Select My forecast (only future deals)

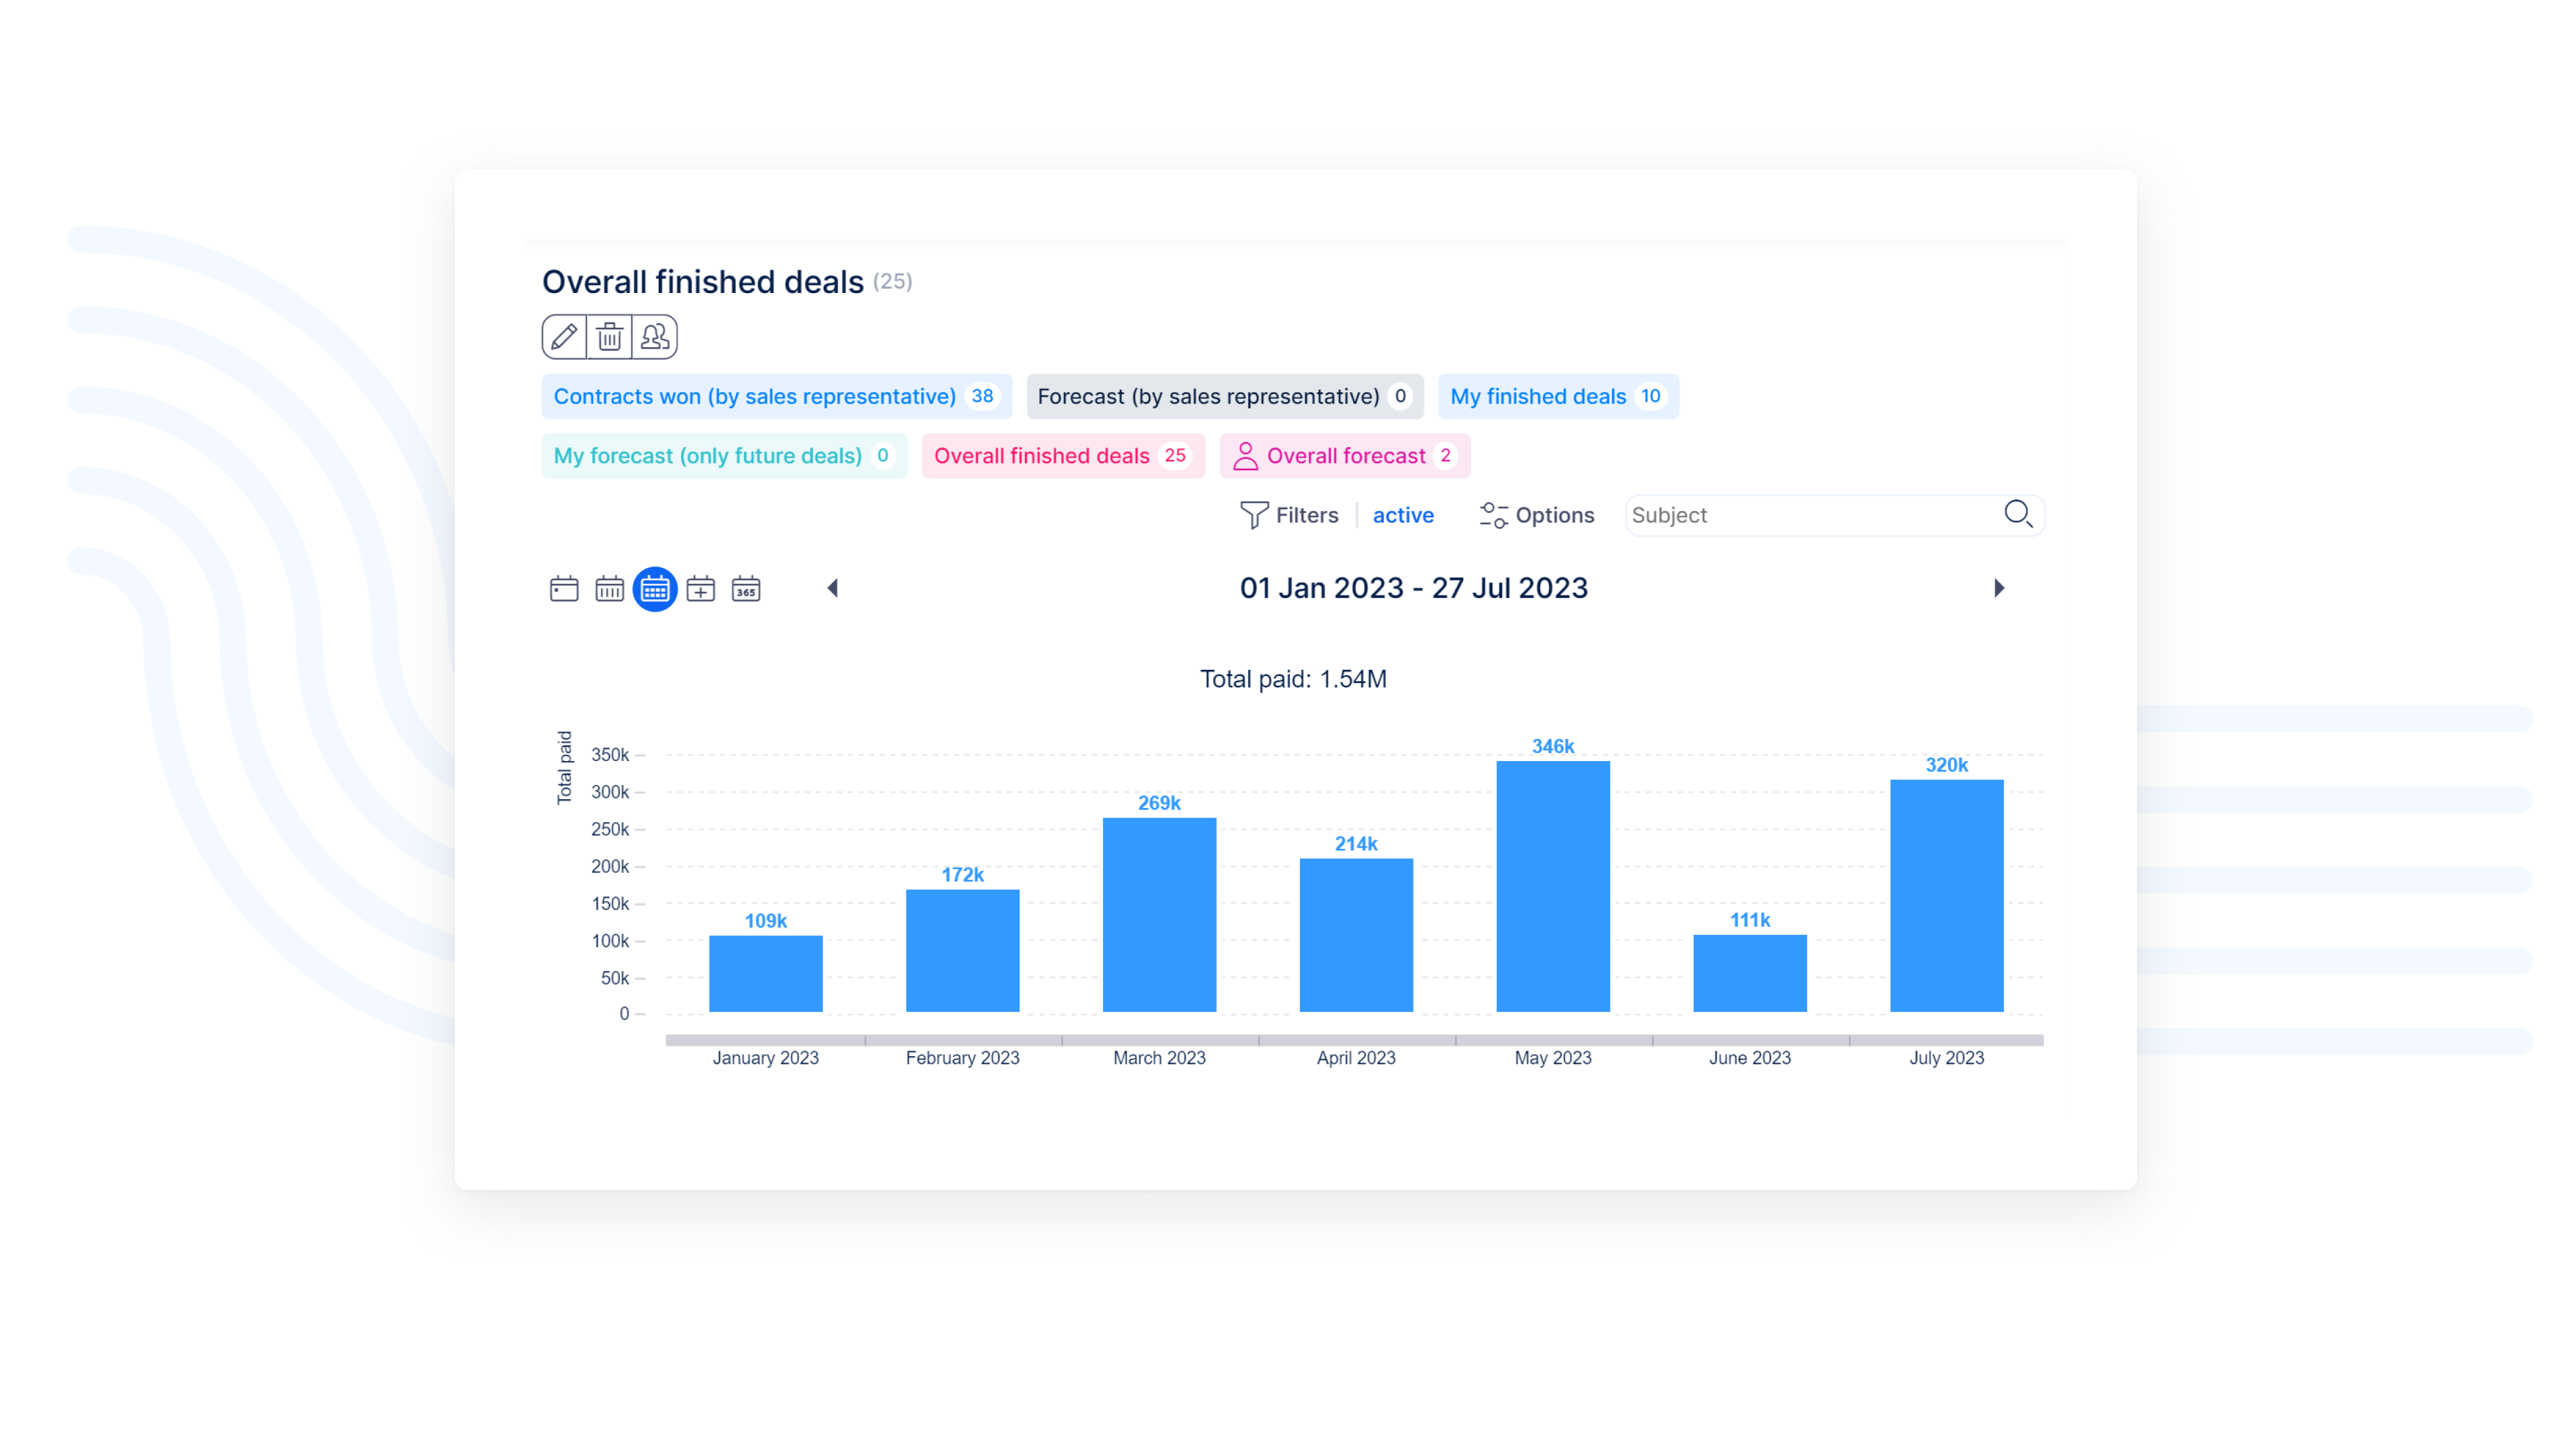723,456
